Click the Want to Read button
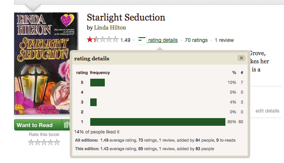Image resolution: width=284 pixels, height=163 pixels. pos(38,125)
